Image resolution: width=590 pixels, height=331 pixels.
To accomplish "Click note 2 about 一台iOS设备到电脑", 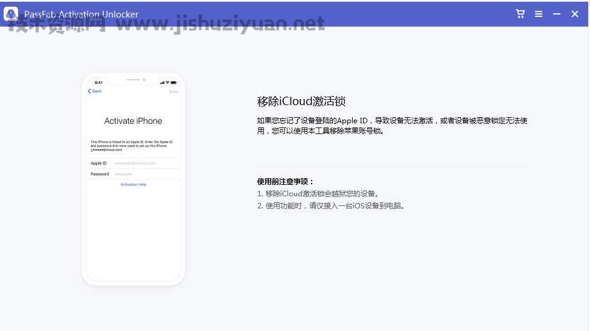I will 332,205.
